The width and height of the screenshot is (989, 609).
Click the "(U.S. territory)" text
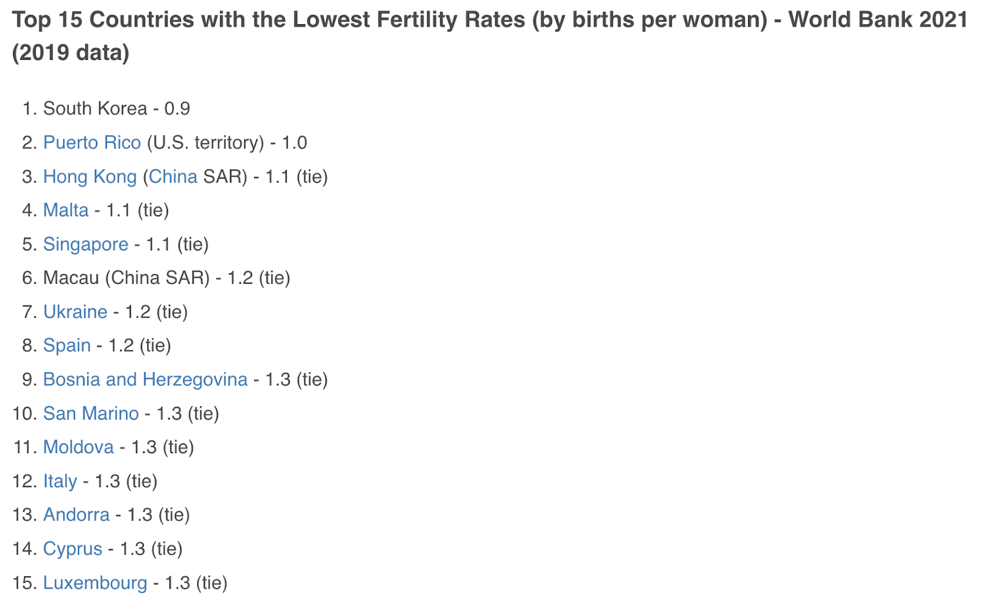coord(205,143)
